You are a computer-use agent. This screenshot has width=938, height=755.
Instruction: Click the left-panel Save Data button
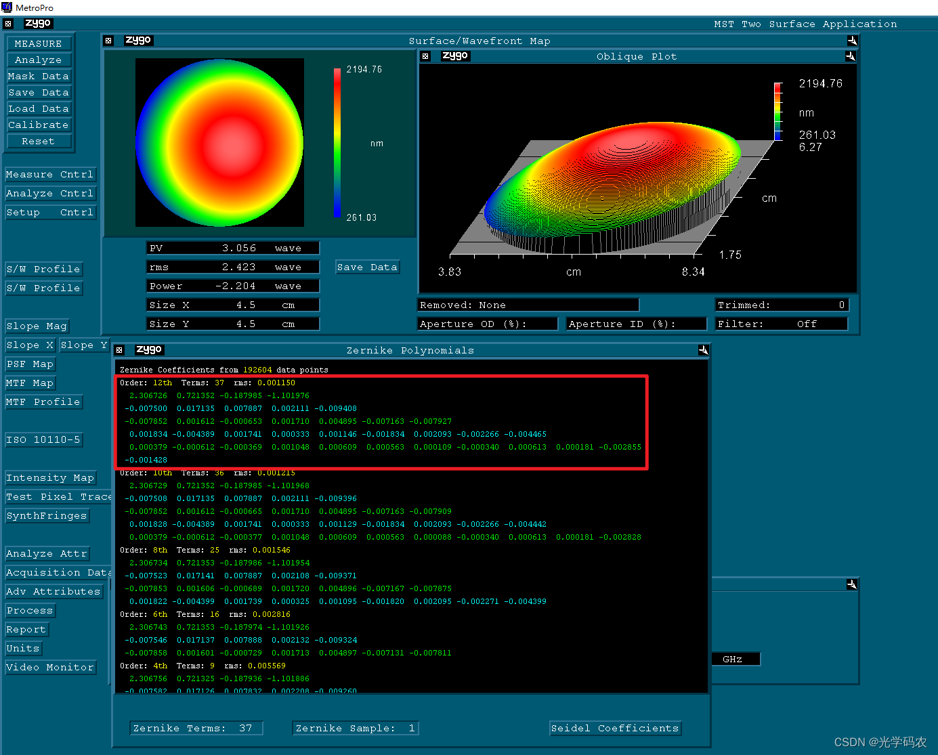click(x=39, y=93)
